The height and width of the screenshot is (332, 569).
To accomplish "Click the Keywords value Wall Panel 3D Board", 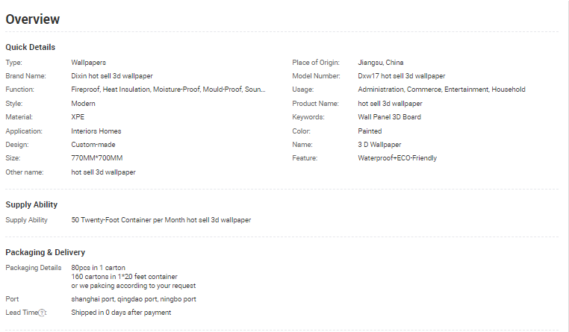I will (x=389, y=117).
